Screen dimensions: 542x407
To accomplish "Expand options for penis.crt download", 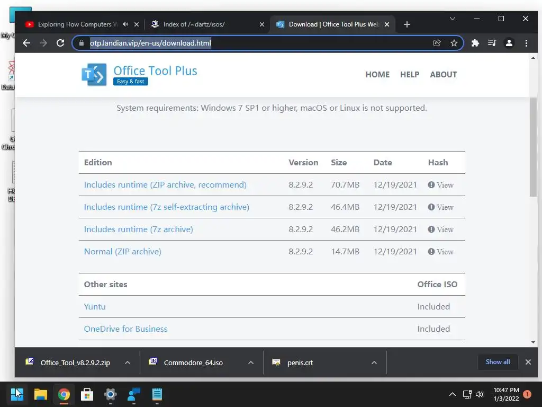I will [374, 362].
